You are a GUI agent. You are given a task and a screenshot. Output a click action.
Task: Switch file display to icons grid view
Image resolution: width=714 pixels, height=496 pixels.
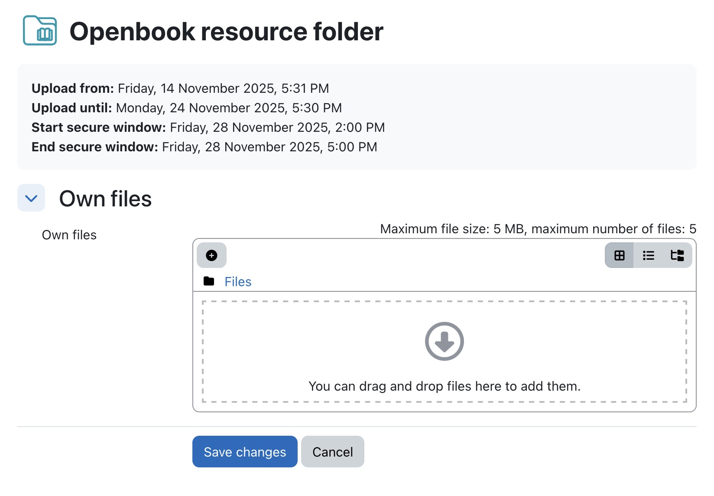coord(619,255)
